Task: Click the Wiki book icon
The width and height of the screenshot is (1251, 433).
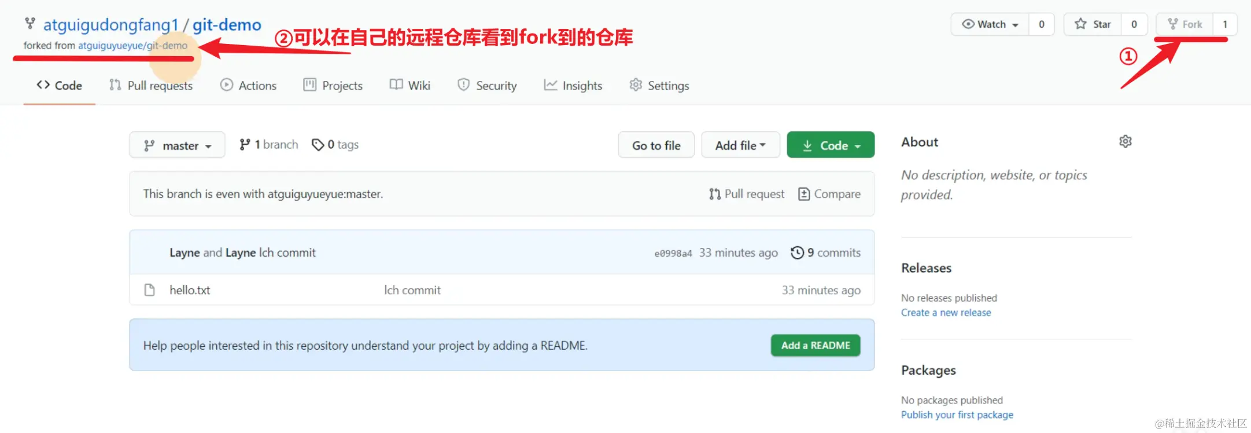Action: (x=396, y=85)
